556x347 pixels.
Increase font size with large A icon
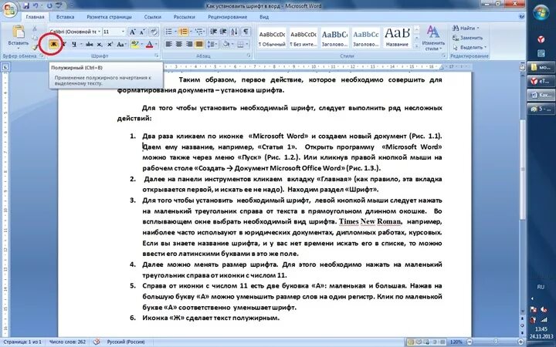click(x=132, y=32)
